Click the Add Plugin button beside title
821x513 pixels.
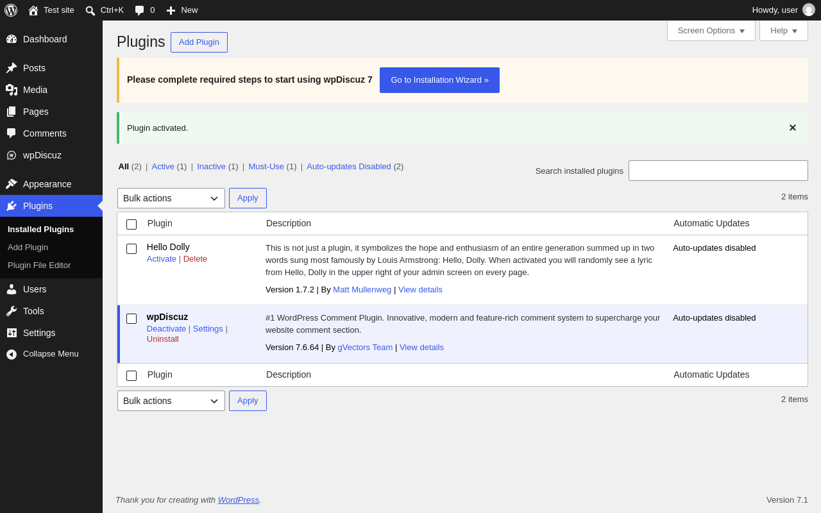tap(199, 42)
